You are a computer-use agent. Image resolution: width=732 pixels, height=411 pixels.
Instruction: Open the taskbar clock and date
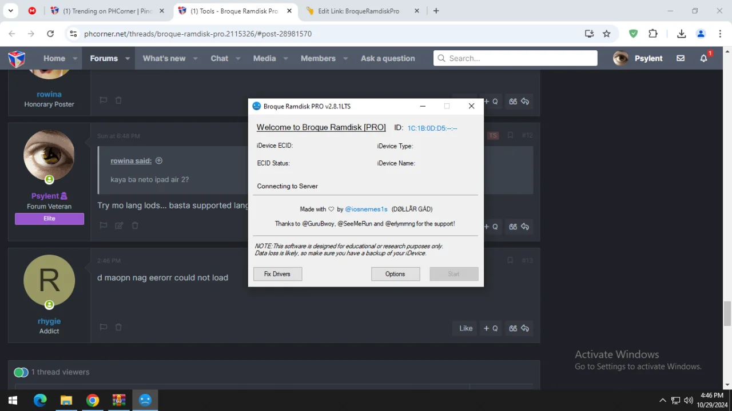711,400
